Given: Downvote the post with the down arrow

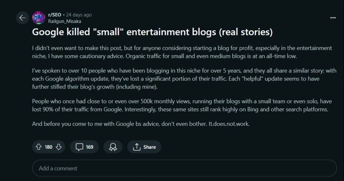Looking at the screenshot, I should click(x=59, y=147).
